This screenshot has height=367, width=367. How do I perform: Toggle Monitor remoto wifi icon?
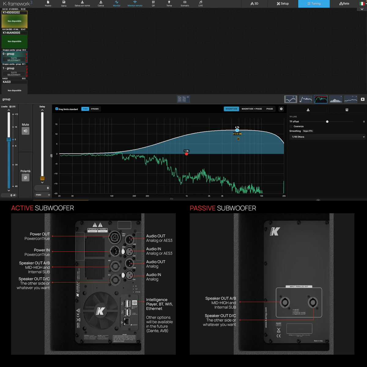coord(135,4)
